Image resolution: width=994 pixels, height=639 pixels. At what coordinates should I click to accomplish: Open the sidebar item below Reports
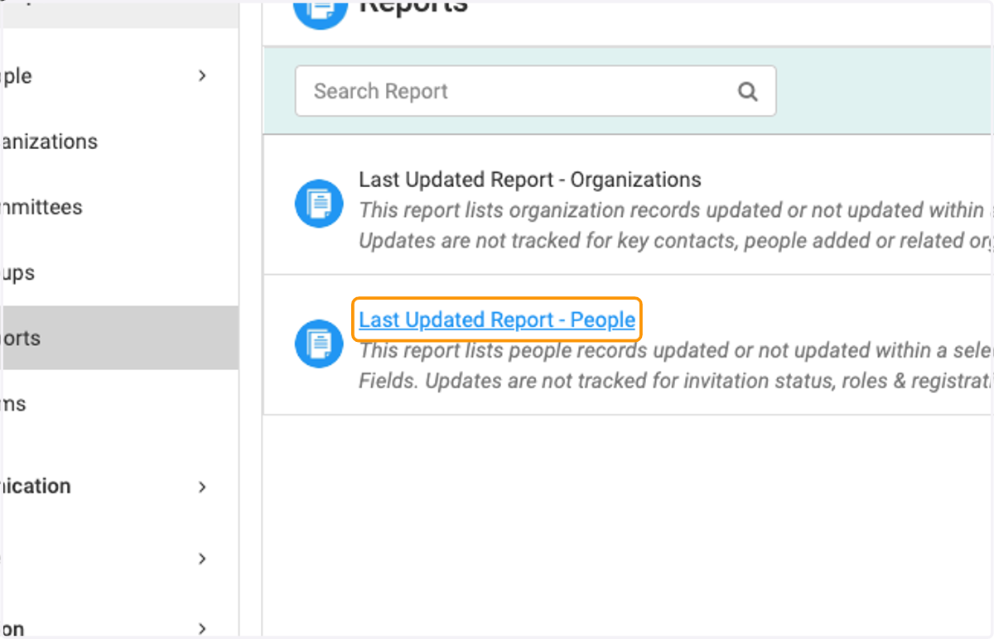(x=13, y=404)
